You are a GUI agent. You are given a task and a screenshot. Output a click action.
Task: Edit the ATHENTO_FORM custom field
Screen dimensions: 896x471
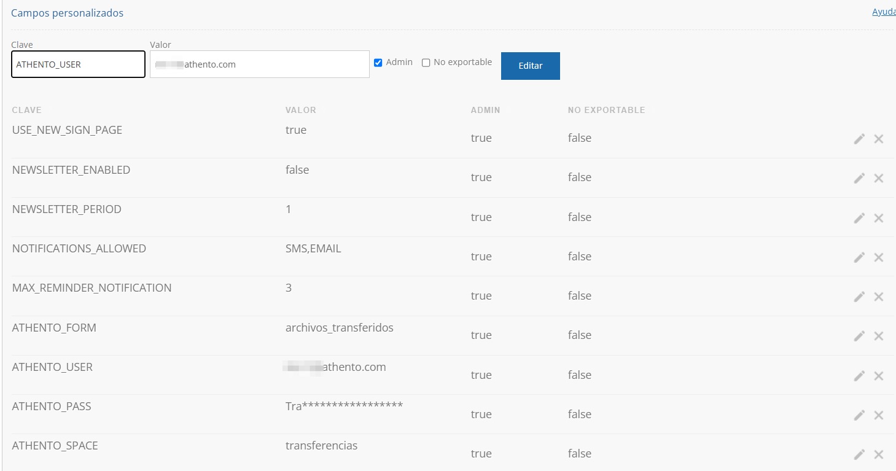859,336
